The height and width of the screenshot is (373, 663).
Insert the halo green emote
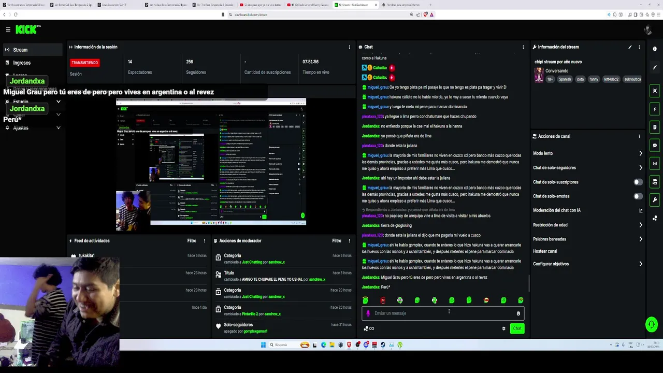(x=365, y=300)
